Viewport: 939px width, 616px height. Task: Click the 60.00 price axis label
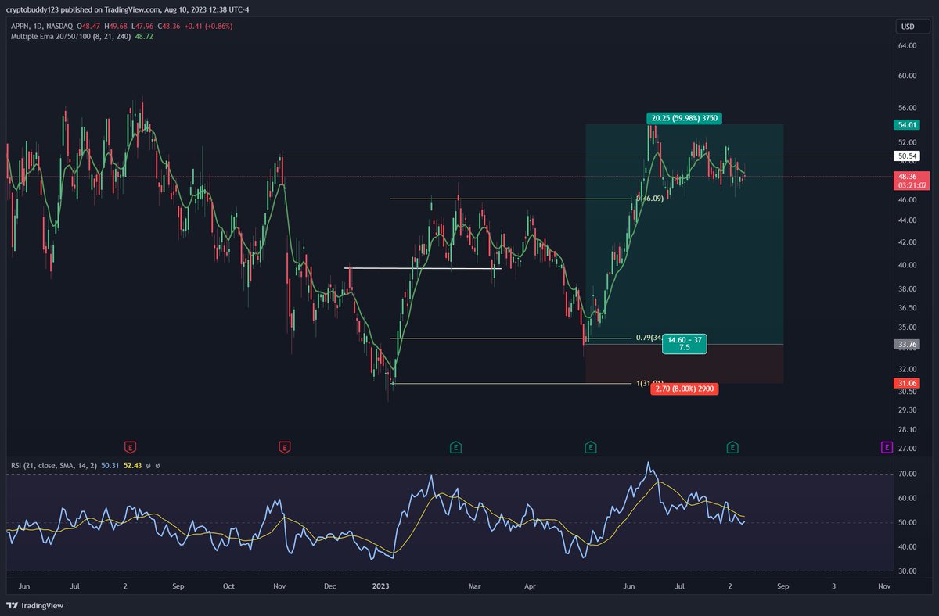click(907, 77)
